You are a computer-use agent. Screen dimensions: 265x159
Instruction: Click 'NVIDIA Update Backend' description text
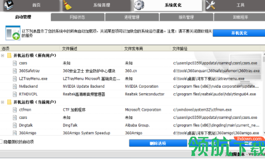pos(83,86)
